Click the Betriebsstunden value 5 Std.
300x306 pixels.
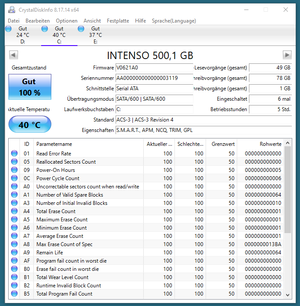pyautogui.click(x=271, y=109)
